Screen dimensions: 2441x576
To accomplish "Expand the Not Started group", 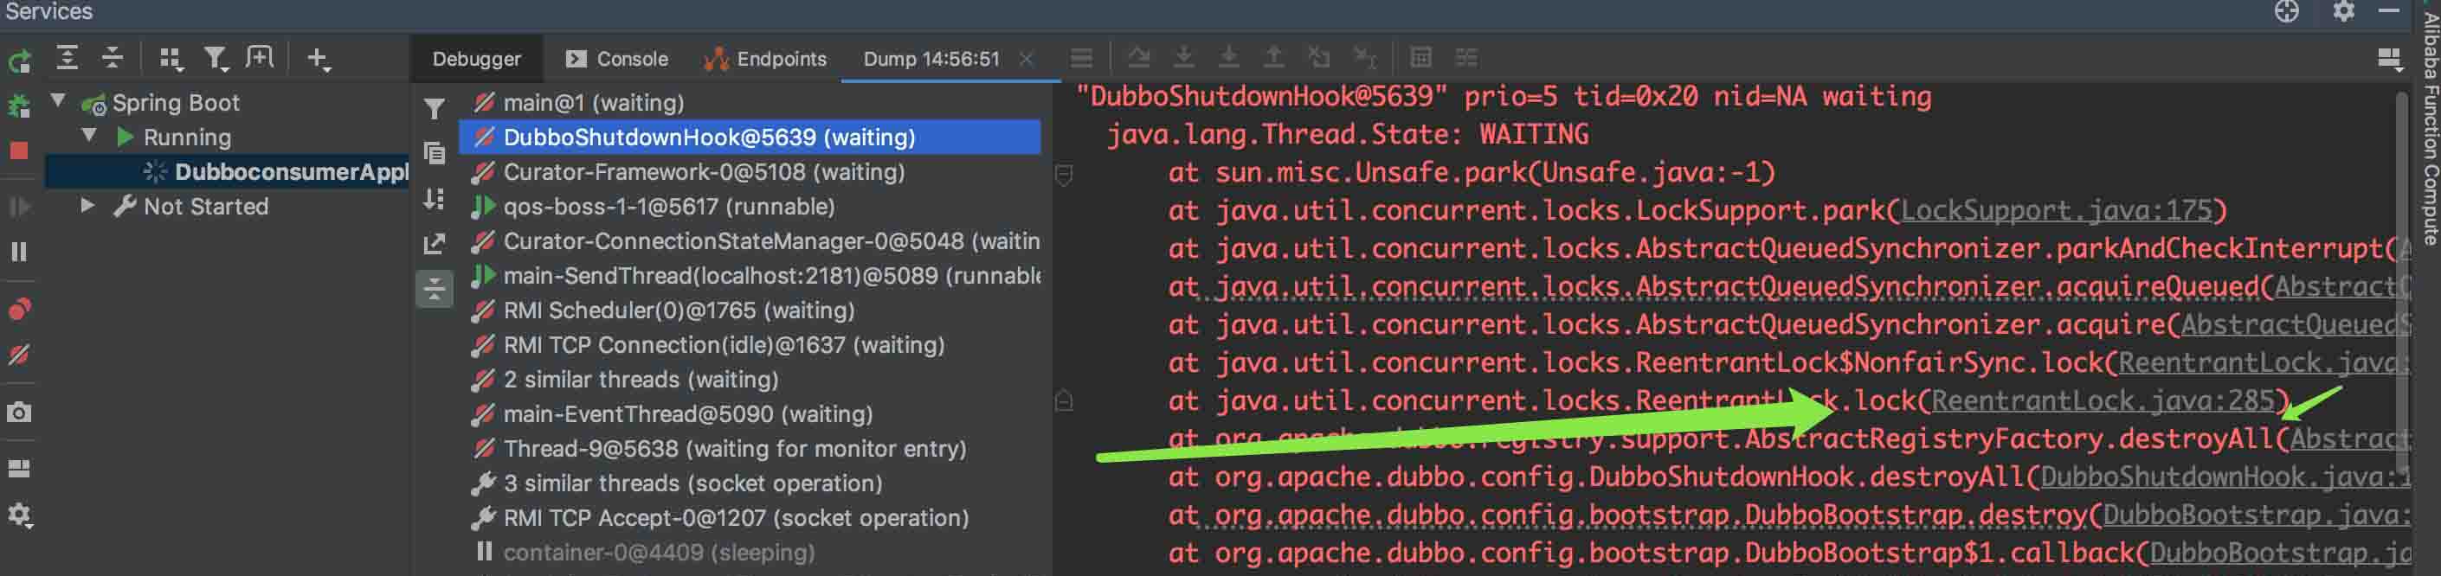I will pyautogui.click(x=87, y=205).
